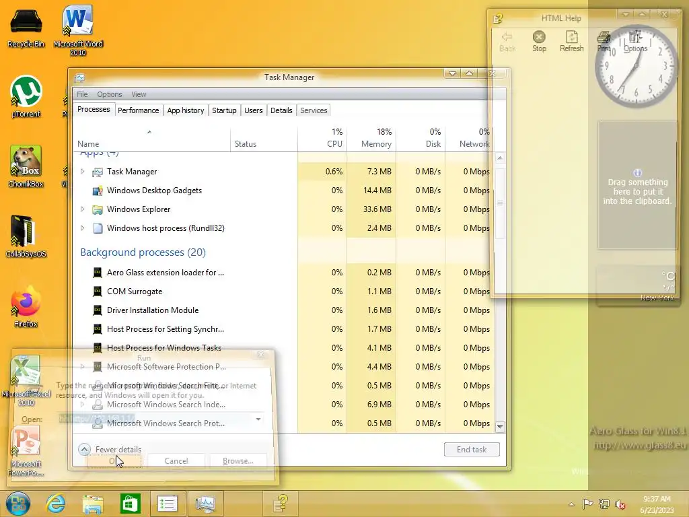
Task: Click the Start button on the taskbar
Action: pyautogui.click(x=18, y=504)
